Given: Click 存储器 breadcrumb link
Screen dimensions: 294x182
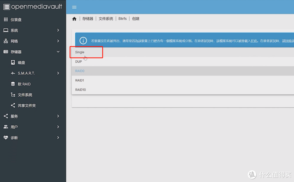Looking at the screenshot, I should (x=88, y=19).
